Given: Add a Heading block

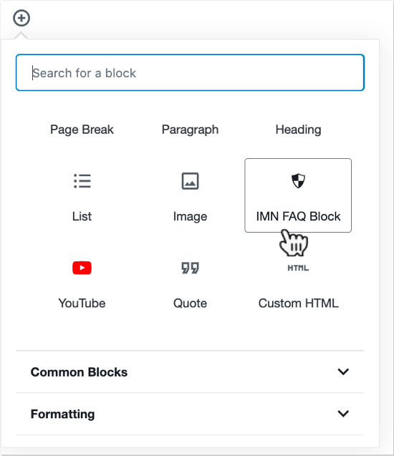Looking at the screenshot, I should tap(298, 130).
